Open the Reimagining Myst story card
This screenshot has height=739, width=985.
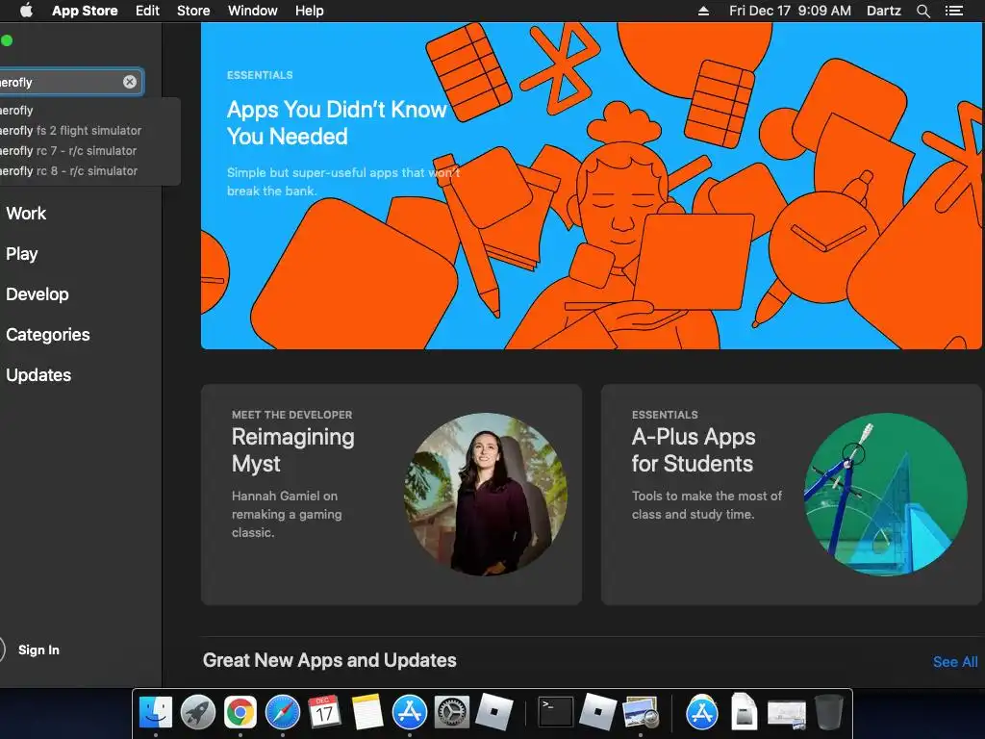[x=391, y=495]
